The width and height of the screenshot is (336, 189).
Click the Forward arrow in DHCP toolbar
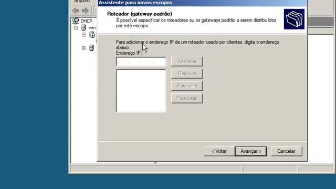[85, 10]
